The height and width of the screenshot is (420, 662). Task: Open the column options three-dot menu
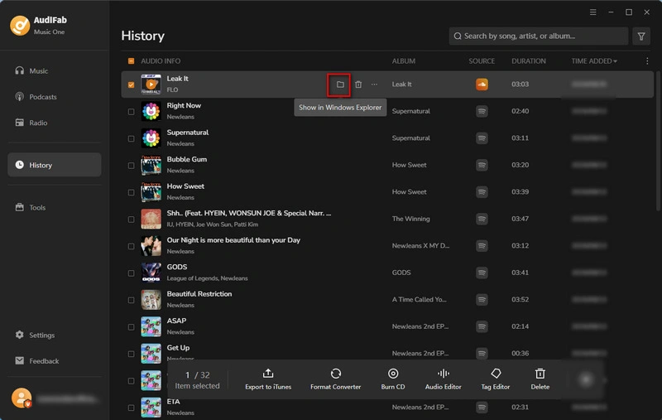(647, 61)
